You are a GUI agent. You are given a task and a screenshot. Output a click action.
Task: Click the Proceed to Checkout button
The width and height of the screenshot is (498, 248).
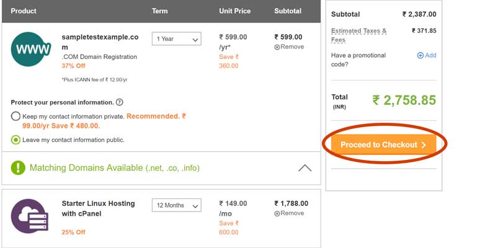tap(384, 145)
